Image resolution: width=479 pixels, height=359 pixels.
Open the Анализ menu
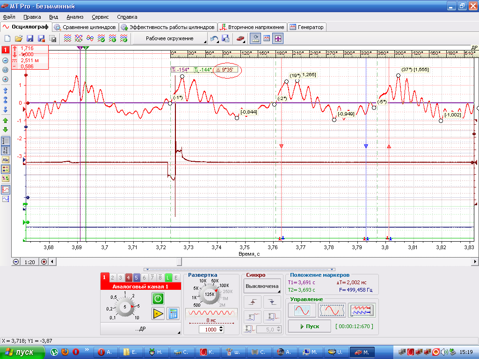tap(75, 17)
